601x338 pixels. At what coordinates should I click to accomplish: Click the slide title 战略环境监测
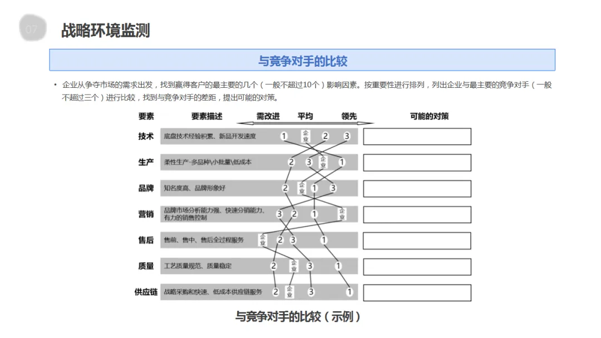pyautogui.click(x=106, y=30)
